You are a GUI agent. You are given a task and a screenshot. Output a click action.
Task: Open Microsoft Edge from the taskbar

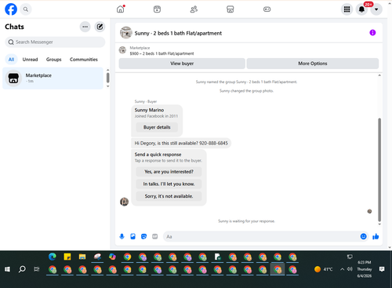click(x=53, y=257)
